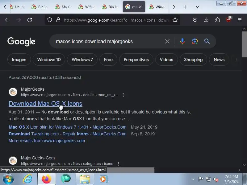Clear the search box with the X icon

[x=167, y=42]
